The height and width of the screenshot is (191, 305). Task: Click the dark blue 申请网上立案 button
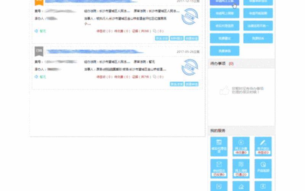pyautogui.click(x=225, y=2)
